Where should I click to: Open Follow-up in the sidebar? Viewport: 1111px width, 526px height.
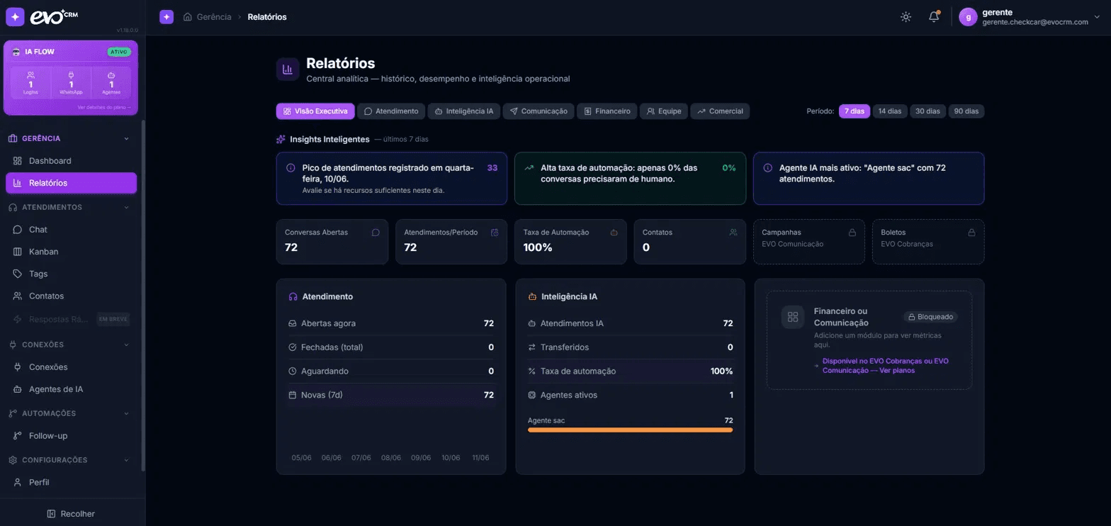[71, 436]
